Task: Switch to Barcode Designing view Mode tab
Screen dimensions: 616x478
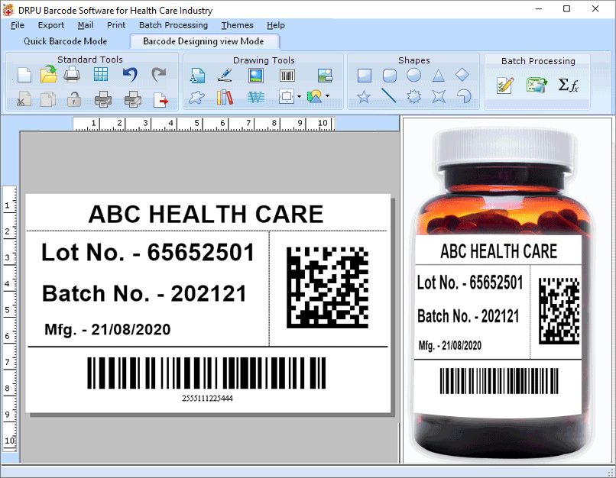Action: click(203, 41)
